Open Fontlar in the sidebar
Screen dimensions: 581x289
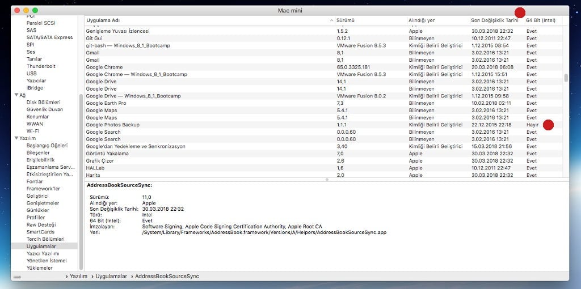pos(35,181)
